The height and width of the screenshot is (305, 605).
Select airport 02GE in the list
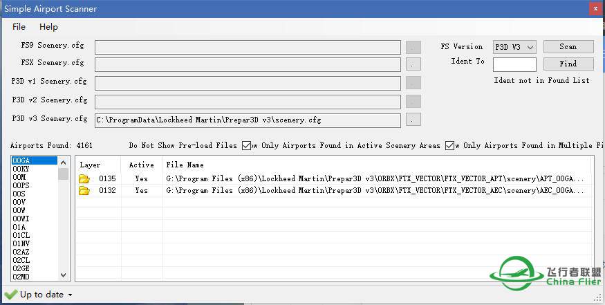point(35,269)
